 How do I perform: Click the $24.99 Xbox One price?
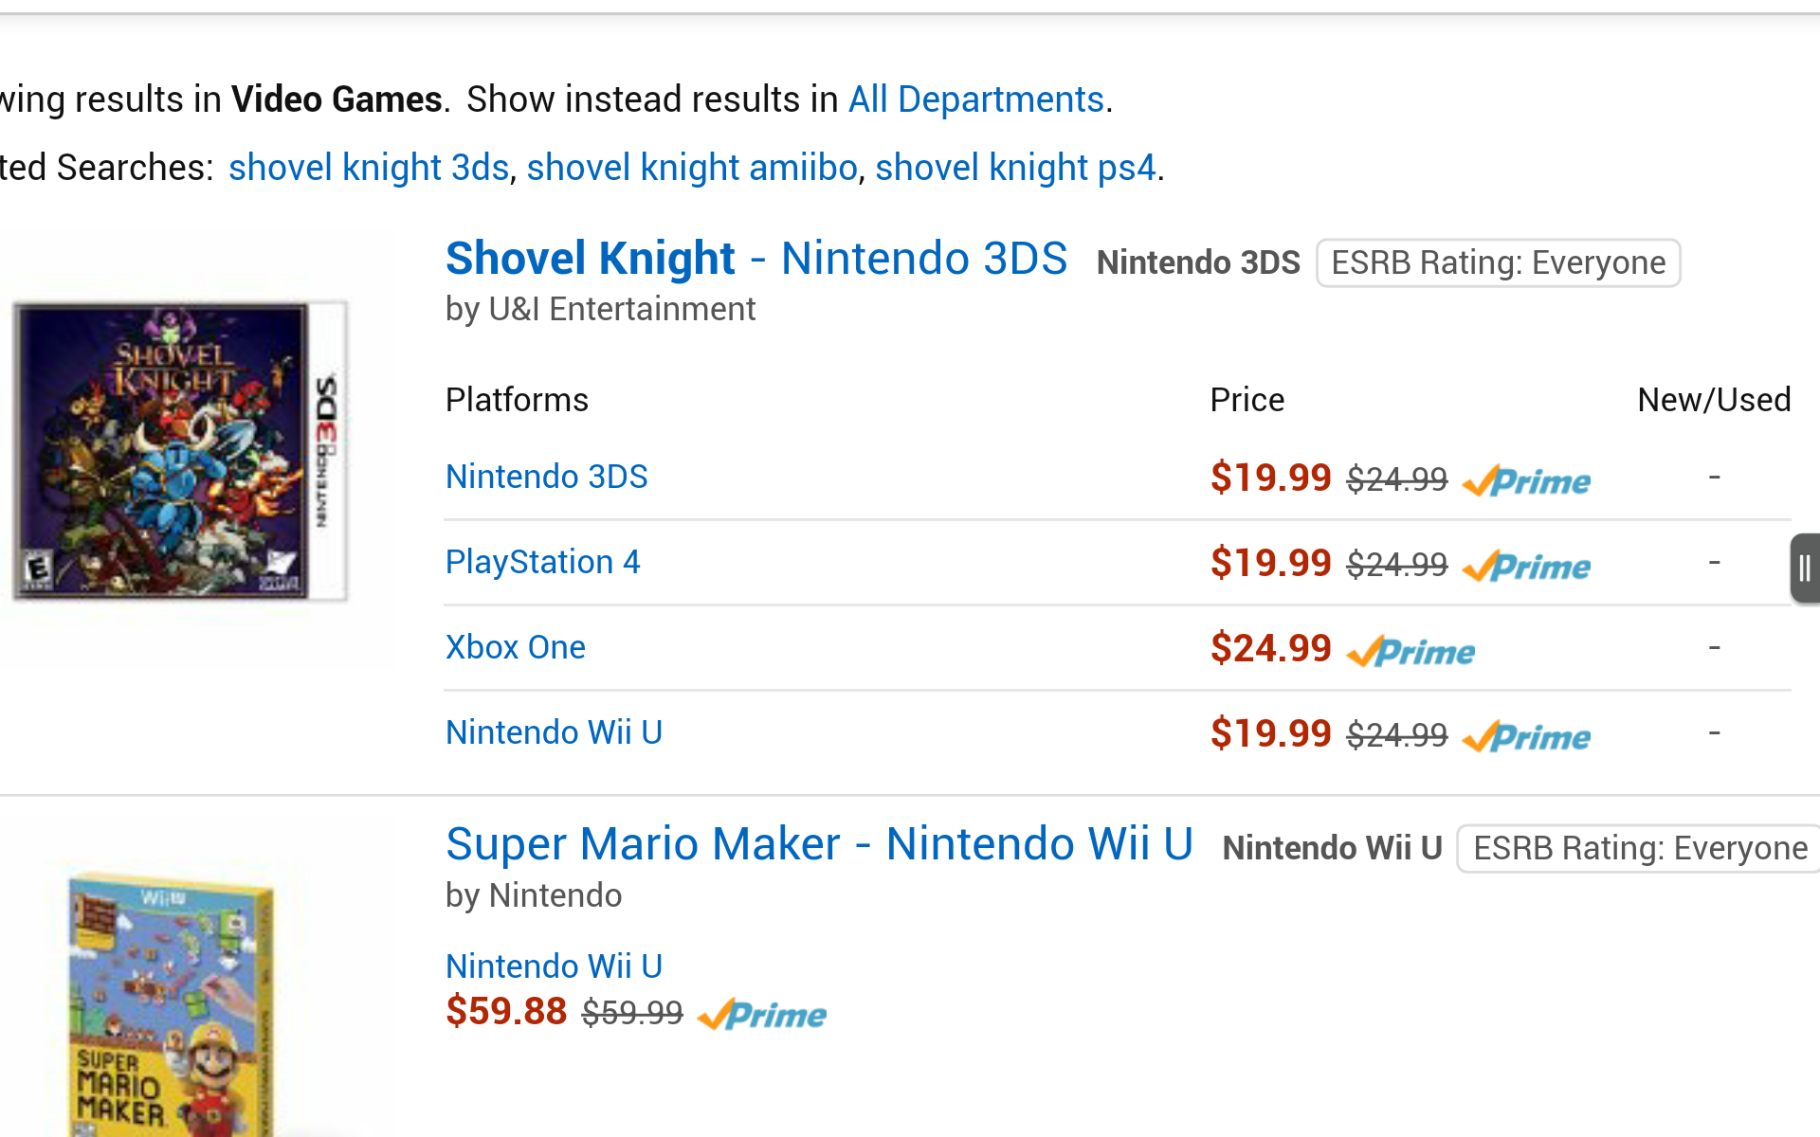pos(1271,648)
